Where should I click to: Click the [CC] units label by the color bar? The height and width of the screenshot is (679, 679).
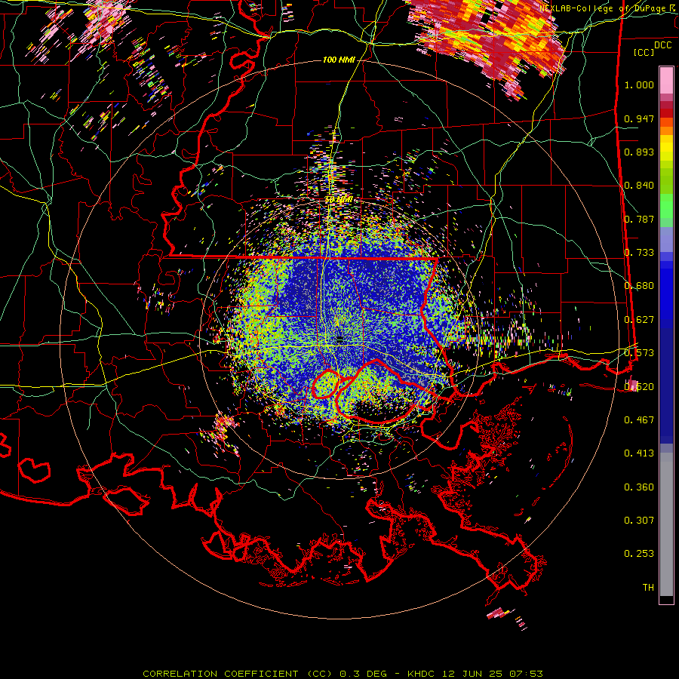click(644, 52)
